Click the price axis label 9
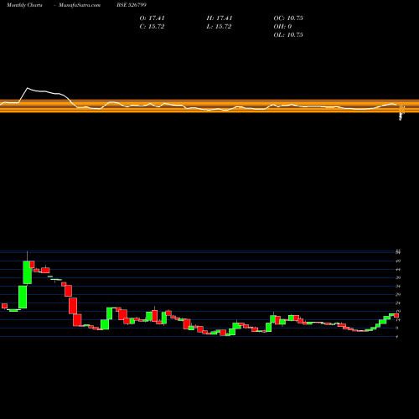 (397, 328)
